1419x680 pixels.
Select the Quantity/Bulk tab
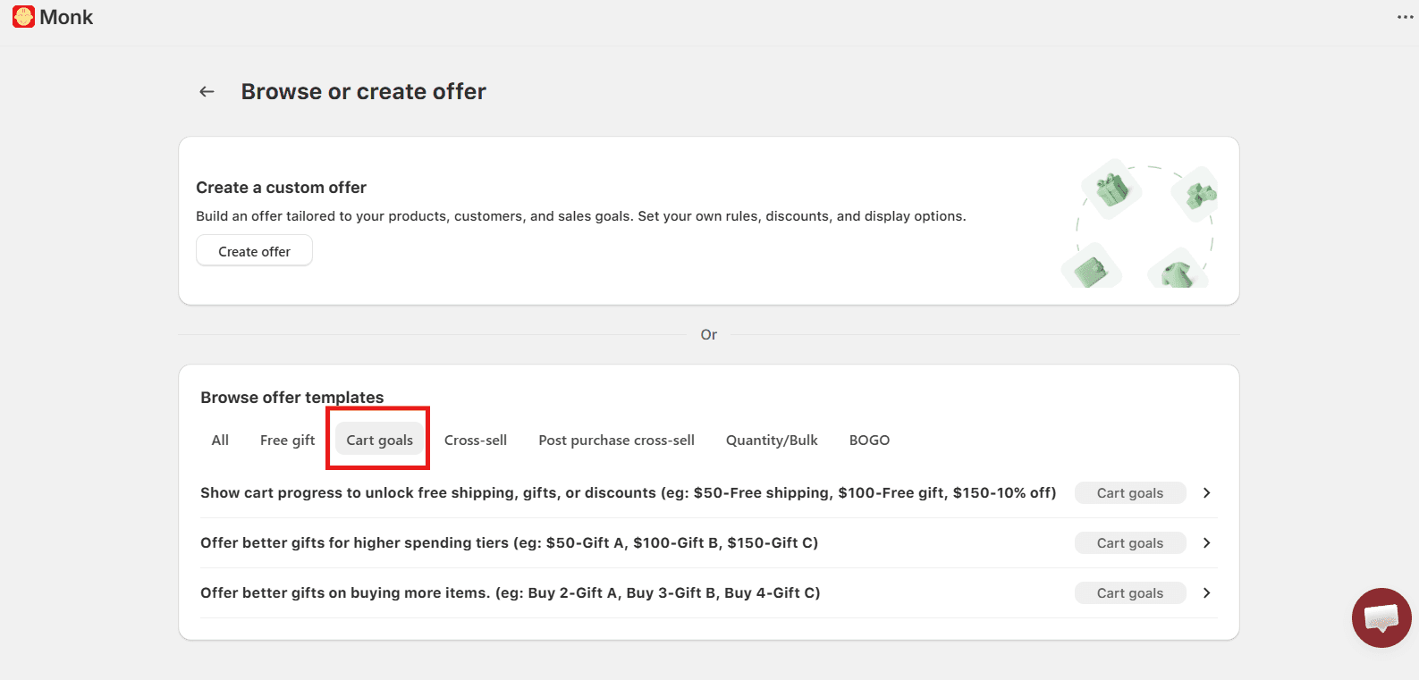(x=772, y=440)
